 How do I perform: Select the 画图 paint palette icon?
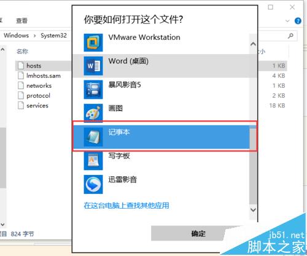pyautogui.click(x=93, y=113)
